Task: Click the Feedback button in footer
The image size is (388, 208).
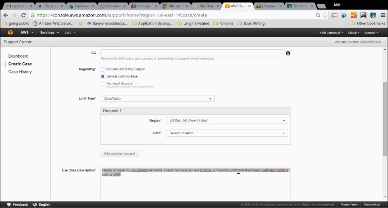Action: (x=17, y=205)
